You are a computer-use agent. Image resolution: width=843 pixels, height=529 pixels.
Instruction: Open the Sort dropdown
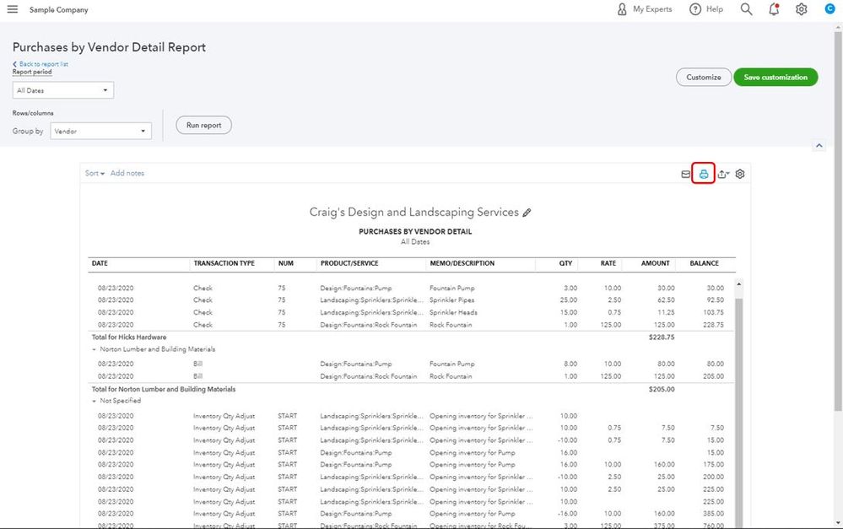[x=95, y=173]
